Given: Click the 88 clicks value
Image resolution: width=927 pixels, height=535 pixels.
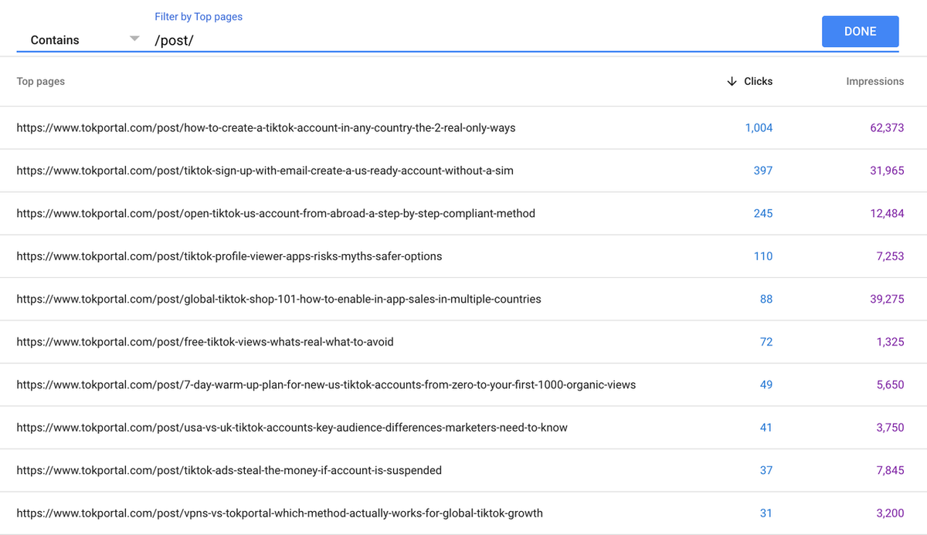Looking at the screenshot, I should click(x=766, y=300).
